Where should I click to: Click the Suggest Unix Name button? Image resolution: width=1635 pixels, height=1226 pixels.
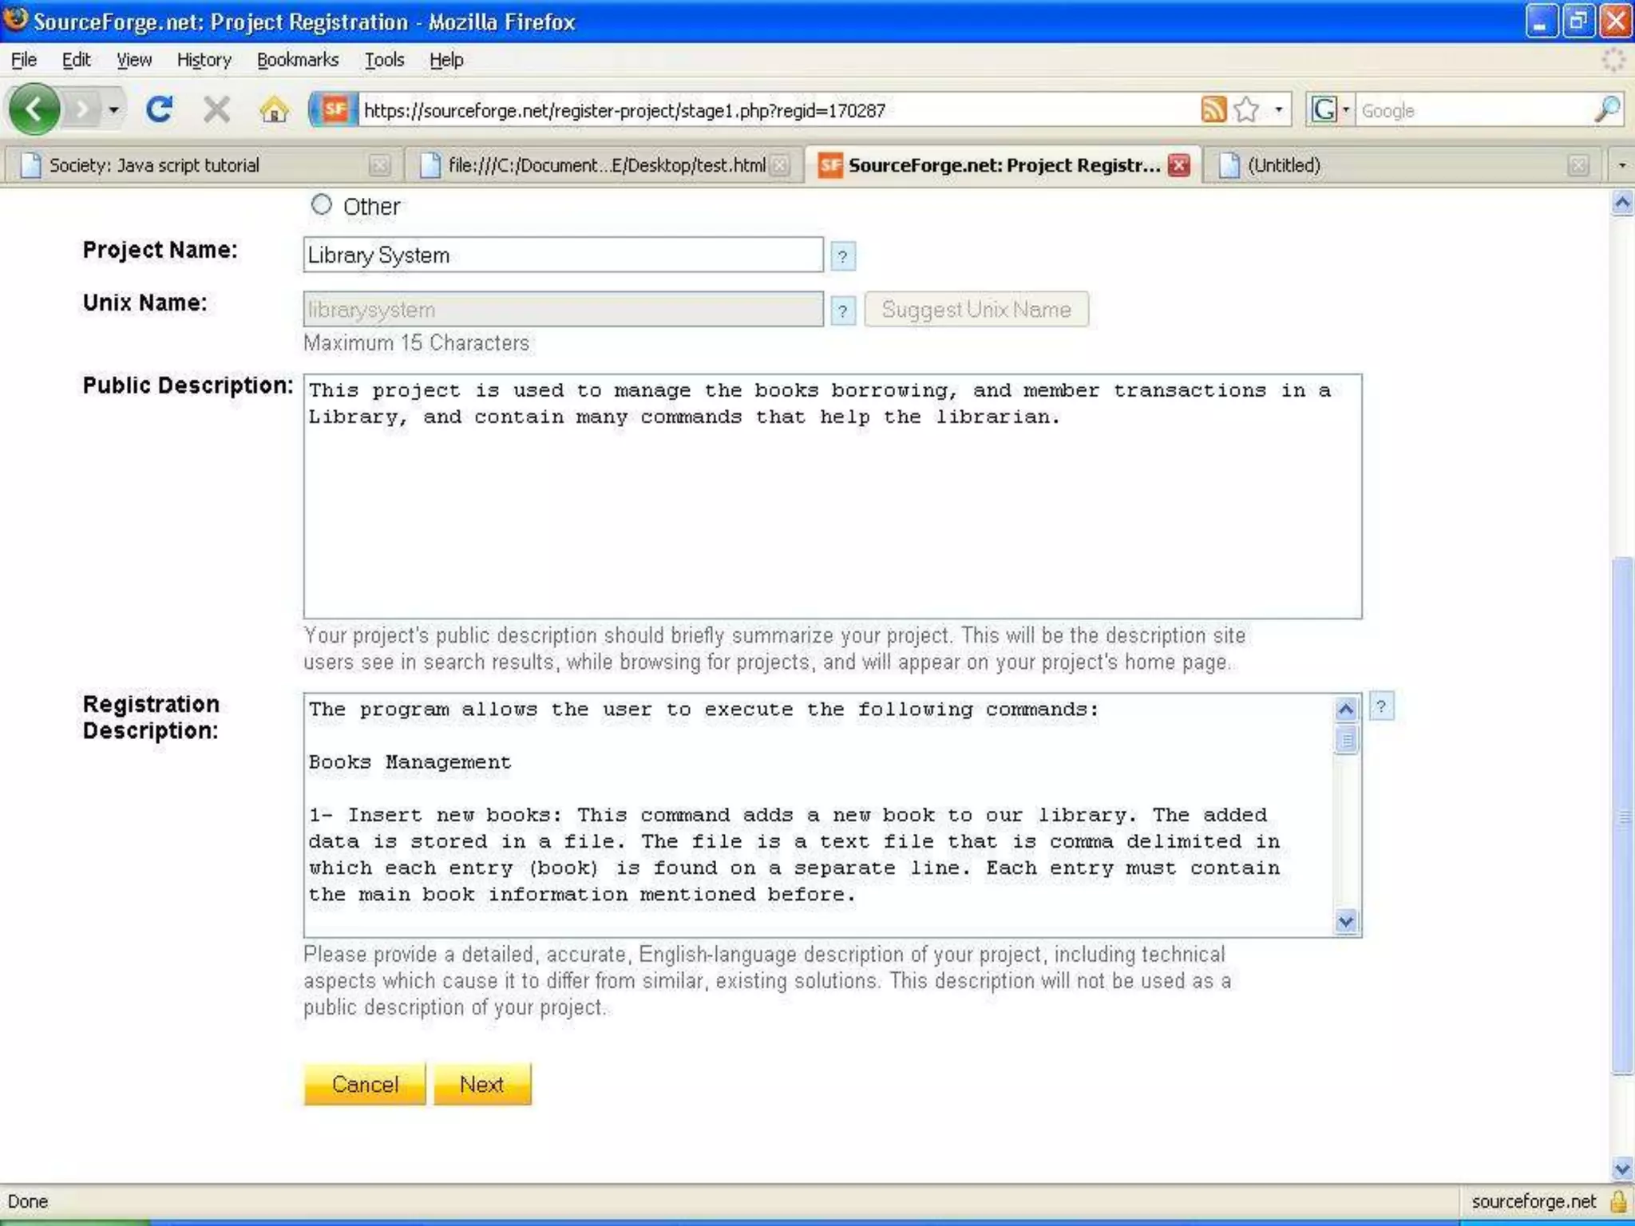coord(976,309)
